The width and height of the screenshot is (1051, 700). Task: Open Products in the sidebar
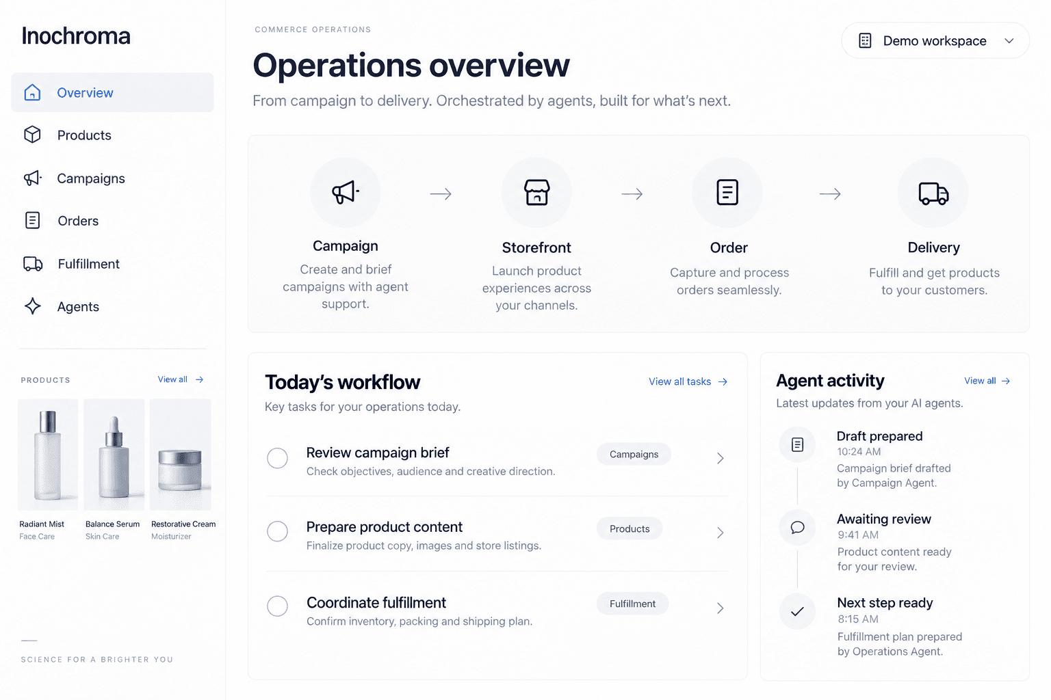tap(112, 135)
